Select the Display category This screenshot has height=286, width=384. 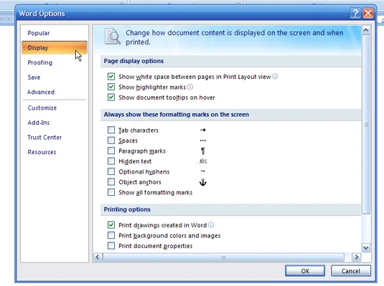[55, 48]
